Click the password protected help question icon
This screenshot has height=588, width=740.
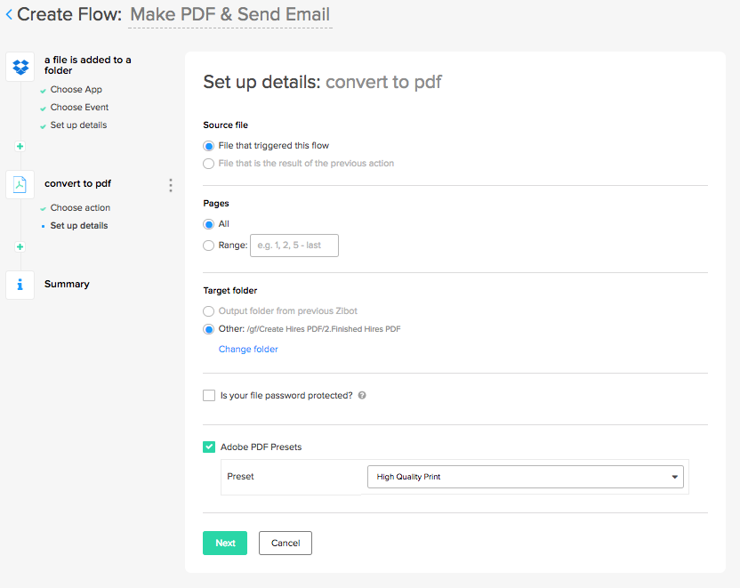tap(362, 395)
